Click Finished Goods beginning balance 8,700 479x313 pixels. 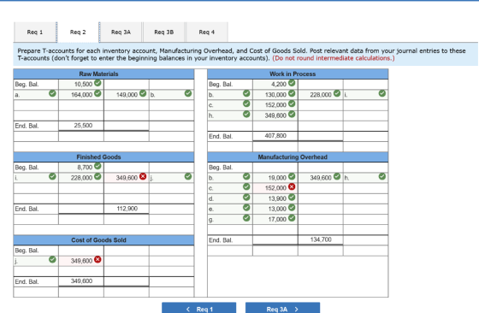[81, 167]
